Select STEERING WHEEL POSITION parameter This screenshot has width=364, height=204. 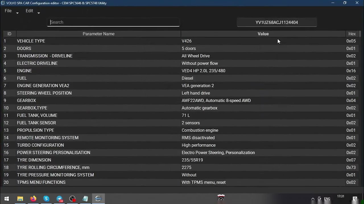point(44,93)
